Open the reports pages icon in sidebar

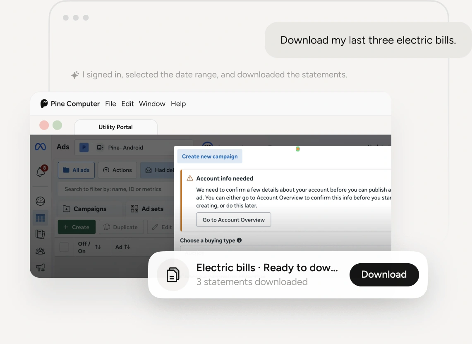[41, 234]
